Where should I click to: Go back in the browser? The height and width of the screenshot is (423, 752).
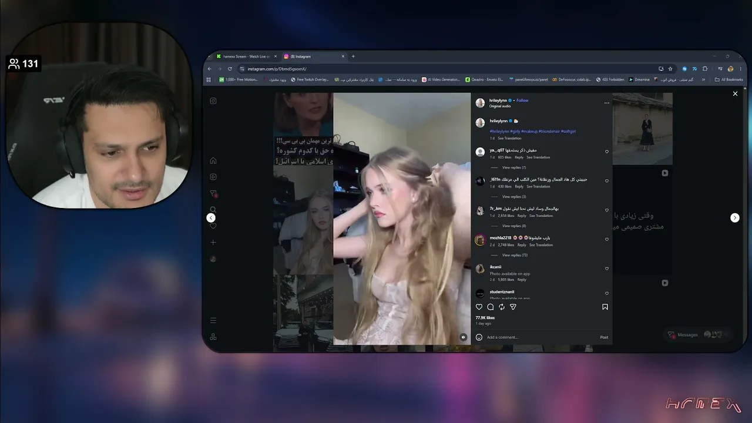tap(210, 69)
